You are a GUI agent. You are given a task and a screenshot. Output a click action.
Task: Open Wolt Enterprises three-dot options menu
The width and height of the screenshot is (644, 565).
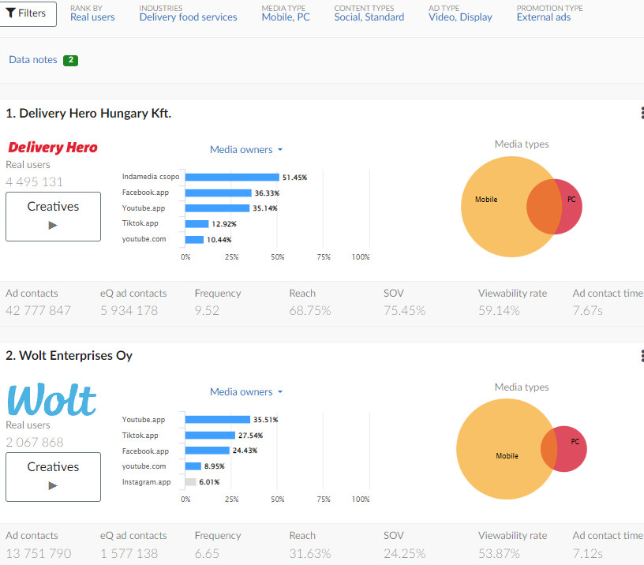point(642,356)
